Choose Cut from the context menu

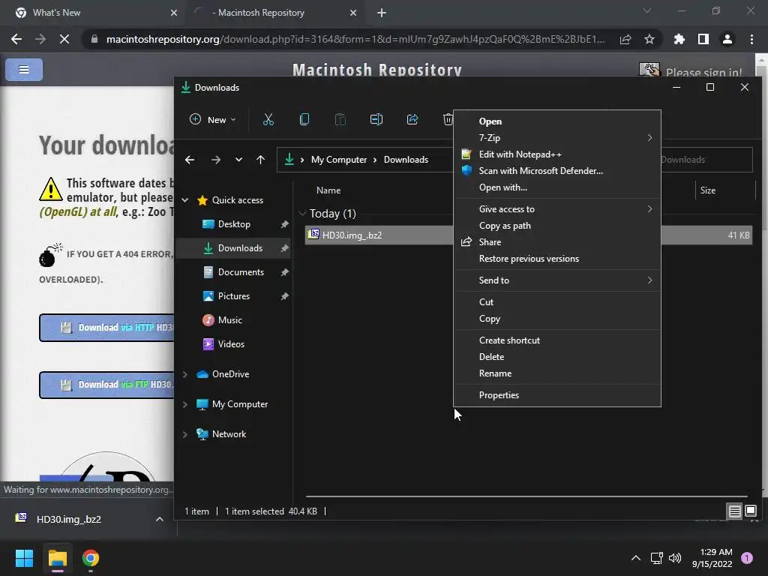[x=557, y=302]
